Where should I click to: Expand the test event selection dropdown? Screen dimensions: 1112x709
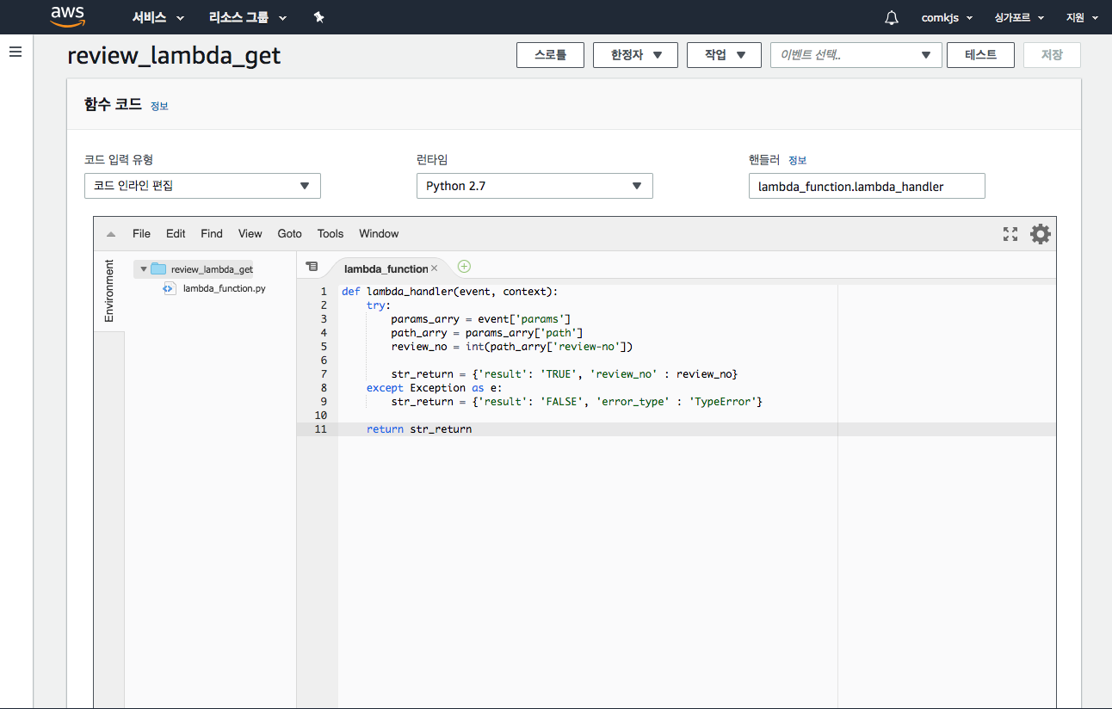point(856,55)
